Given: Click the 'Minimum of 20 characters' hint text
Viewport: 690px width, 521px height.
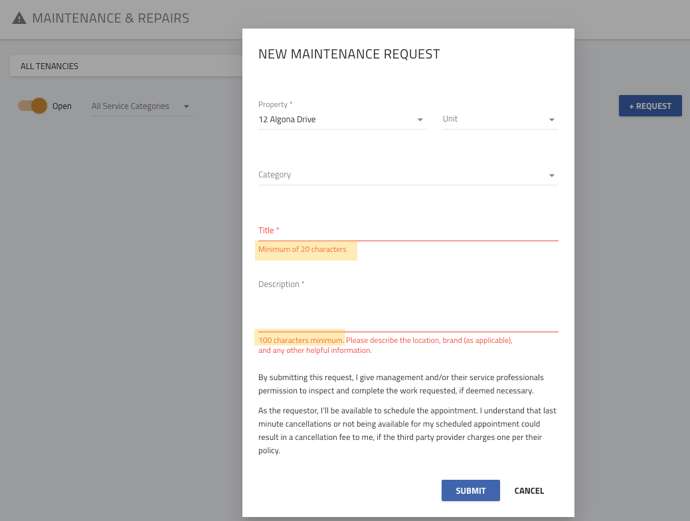Looking at the screenshot, I should point(302,249).
